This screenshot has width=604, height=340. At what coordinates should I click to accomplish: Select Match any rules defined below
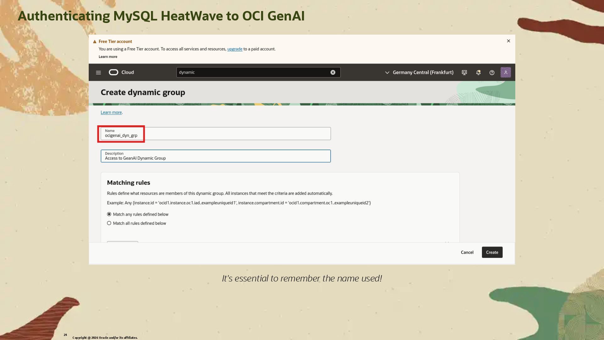[109, 214]
